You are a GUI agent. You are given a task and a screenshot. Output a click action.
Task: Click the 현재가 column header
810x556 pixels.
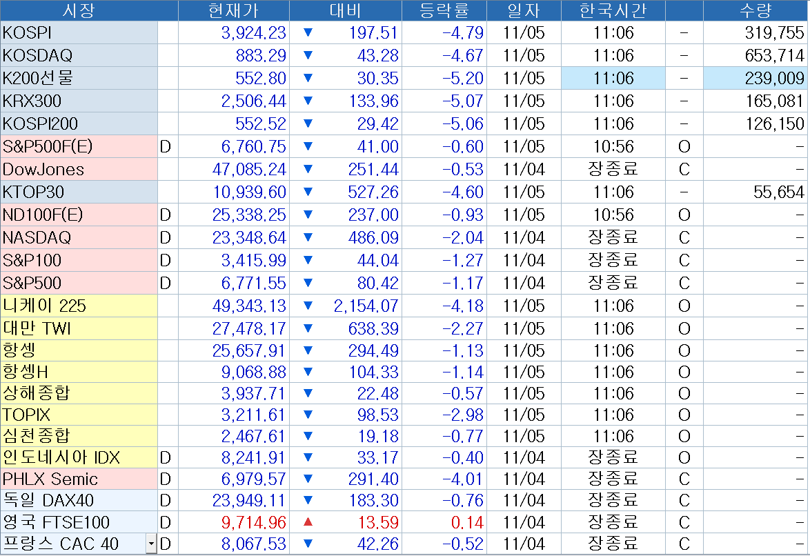point(233,10)
